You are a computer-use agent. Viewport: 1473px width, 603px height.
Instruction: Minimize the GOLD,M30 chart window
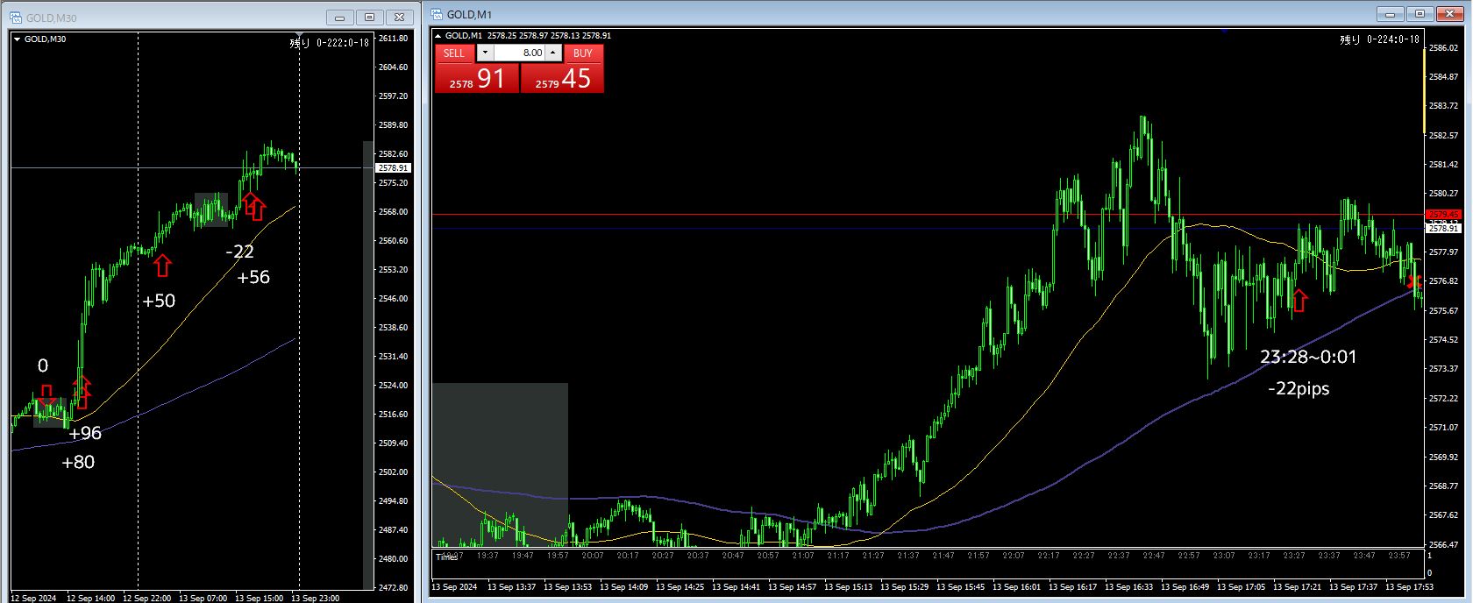(340, 17)
